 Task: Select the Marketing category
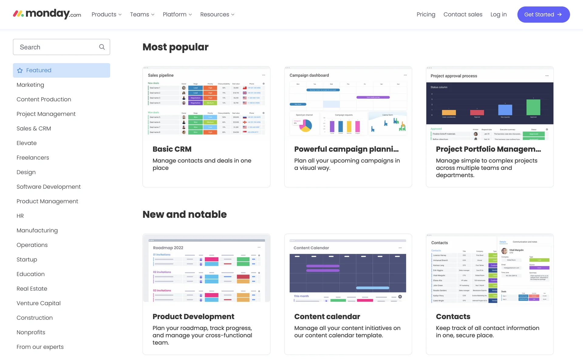click(x=30, y=85)
